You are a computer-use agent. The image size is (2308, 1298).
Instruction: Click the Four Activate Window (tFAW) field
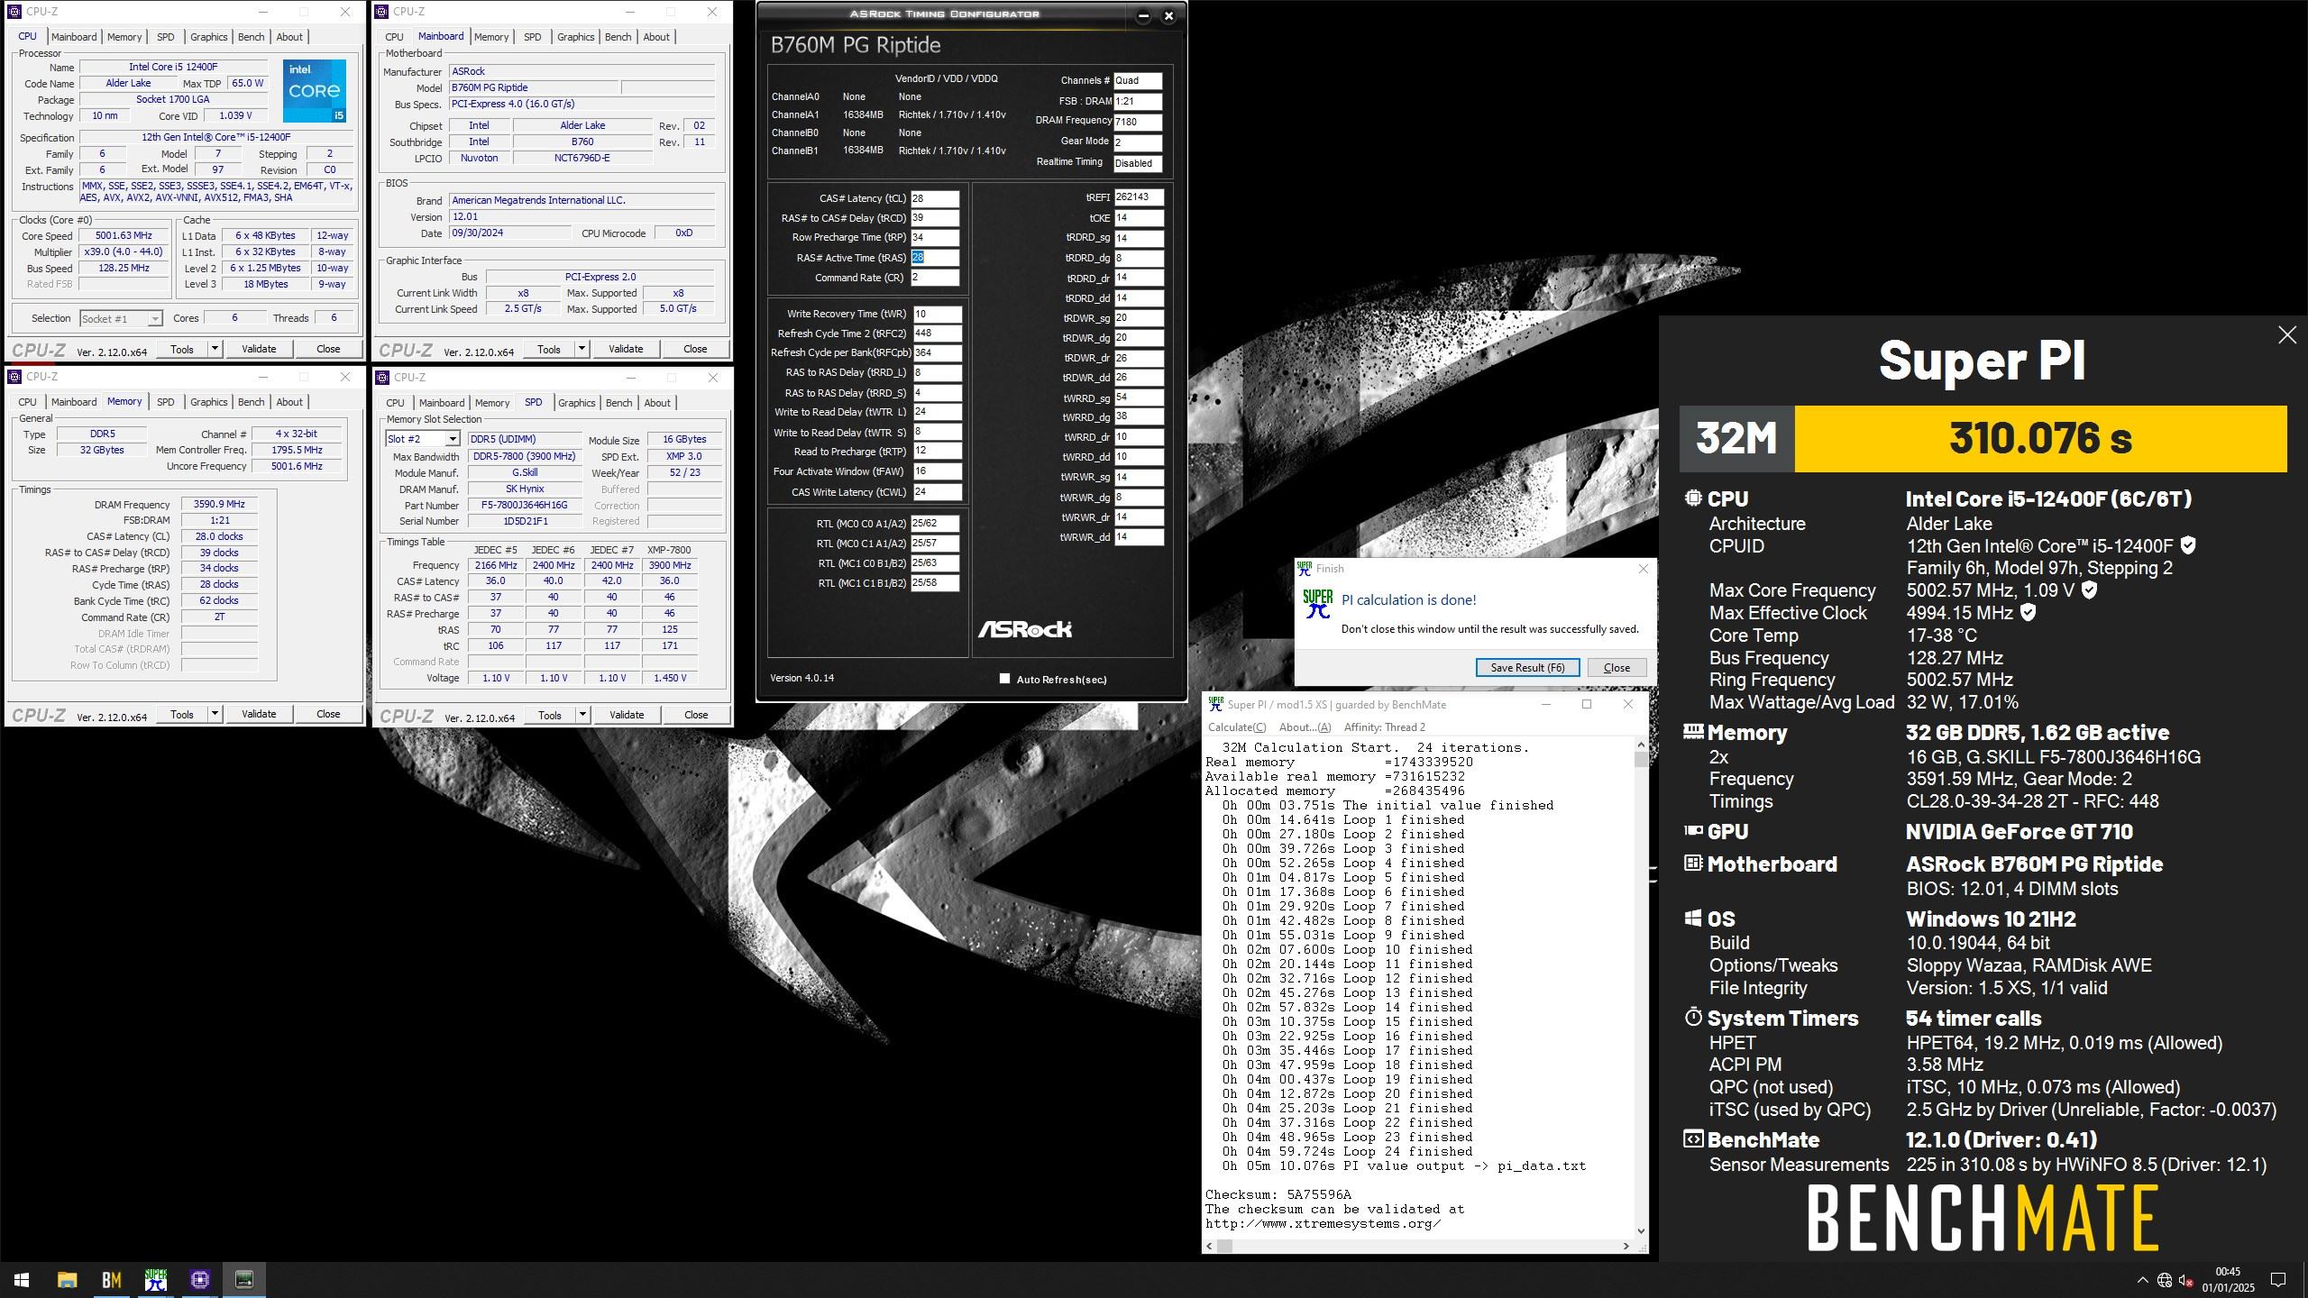(938, 471)
